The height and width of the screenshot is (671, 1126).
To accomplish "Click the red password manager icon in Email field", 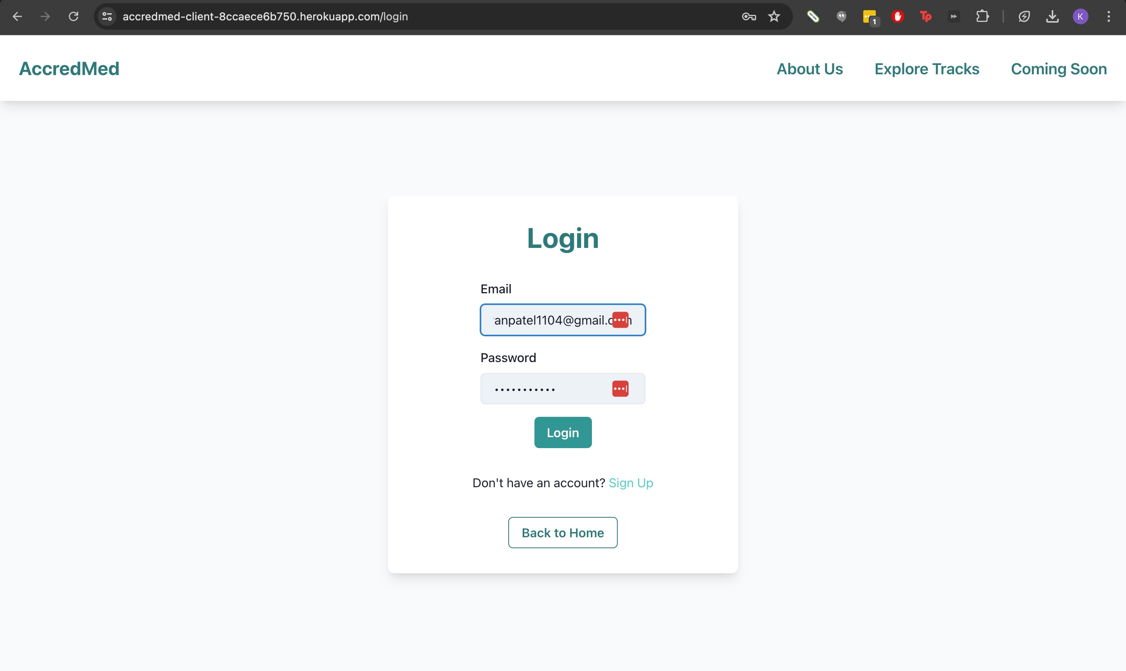I will coord(620,320).
